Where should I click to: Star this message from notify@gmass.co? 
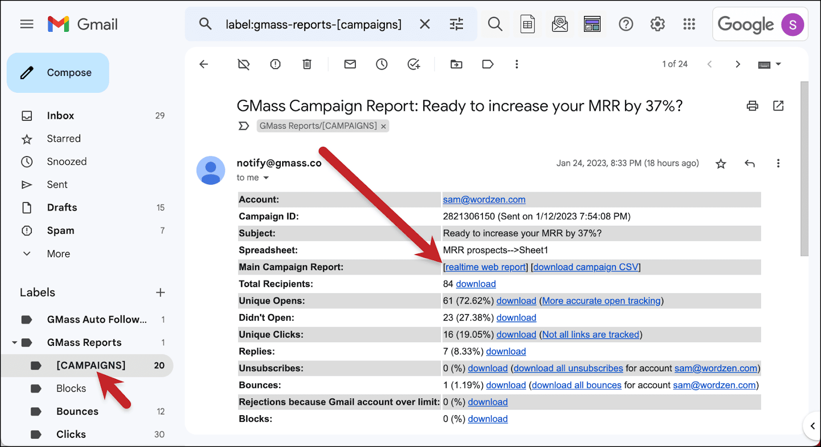[721, 164]
